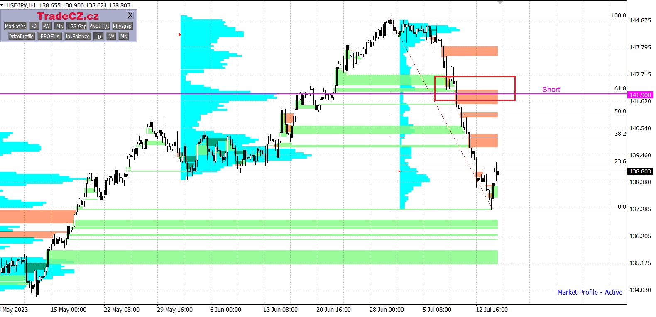Click the TradeCZ.cz logo title
656x317 pixels.
pos(68,16)
